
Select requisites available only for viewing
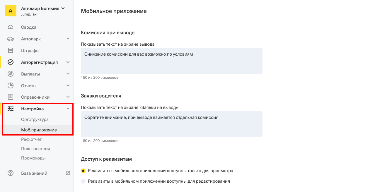[x=83, y=171]
